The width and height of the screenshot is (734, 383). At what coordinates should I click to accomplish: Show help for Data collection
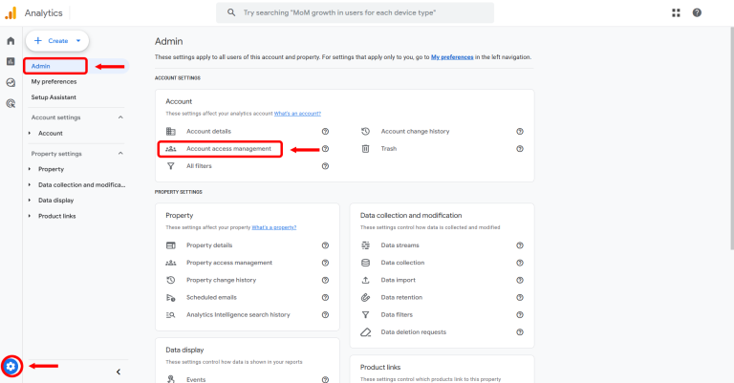[x=520, y=263]
